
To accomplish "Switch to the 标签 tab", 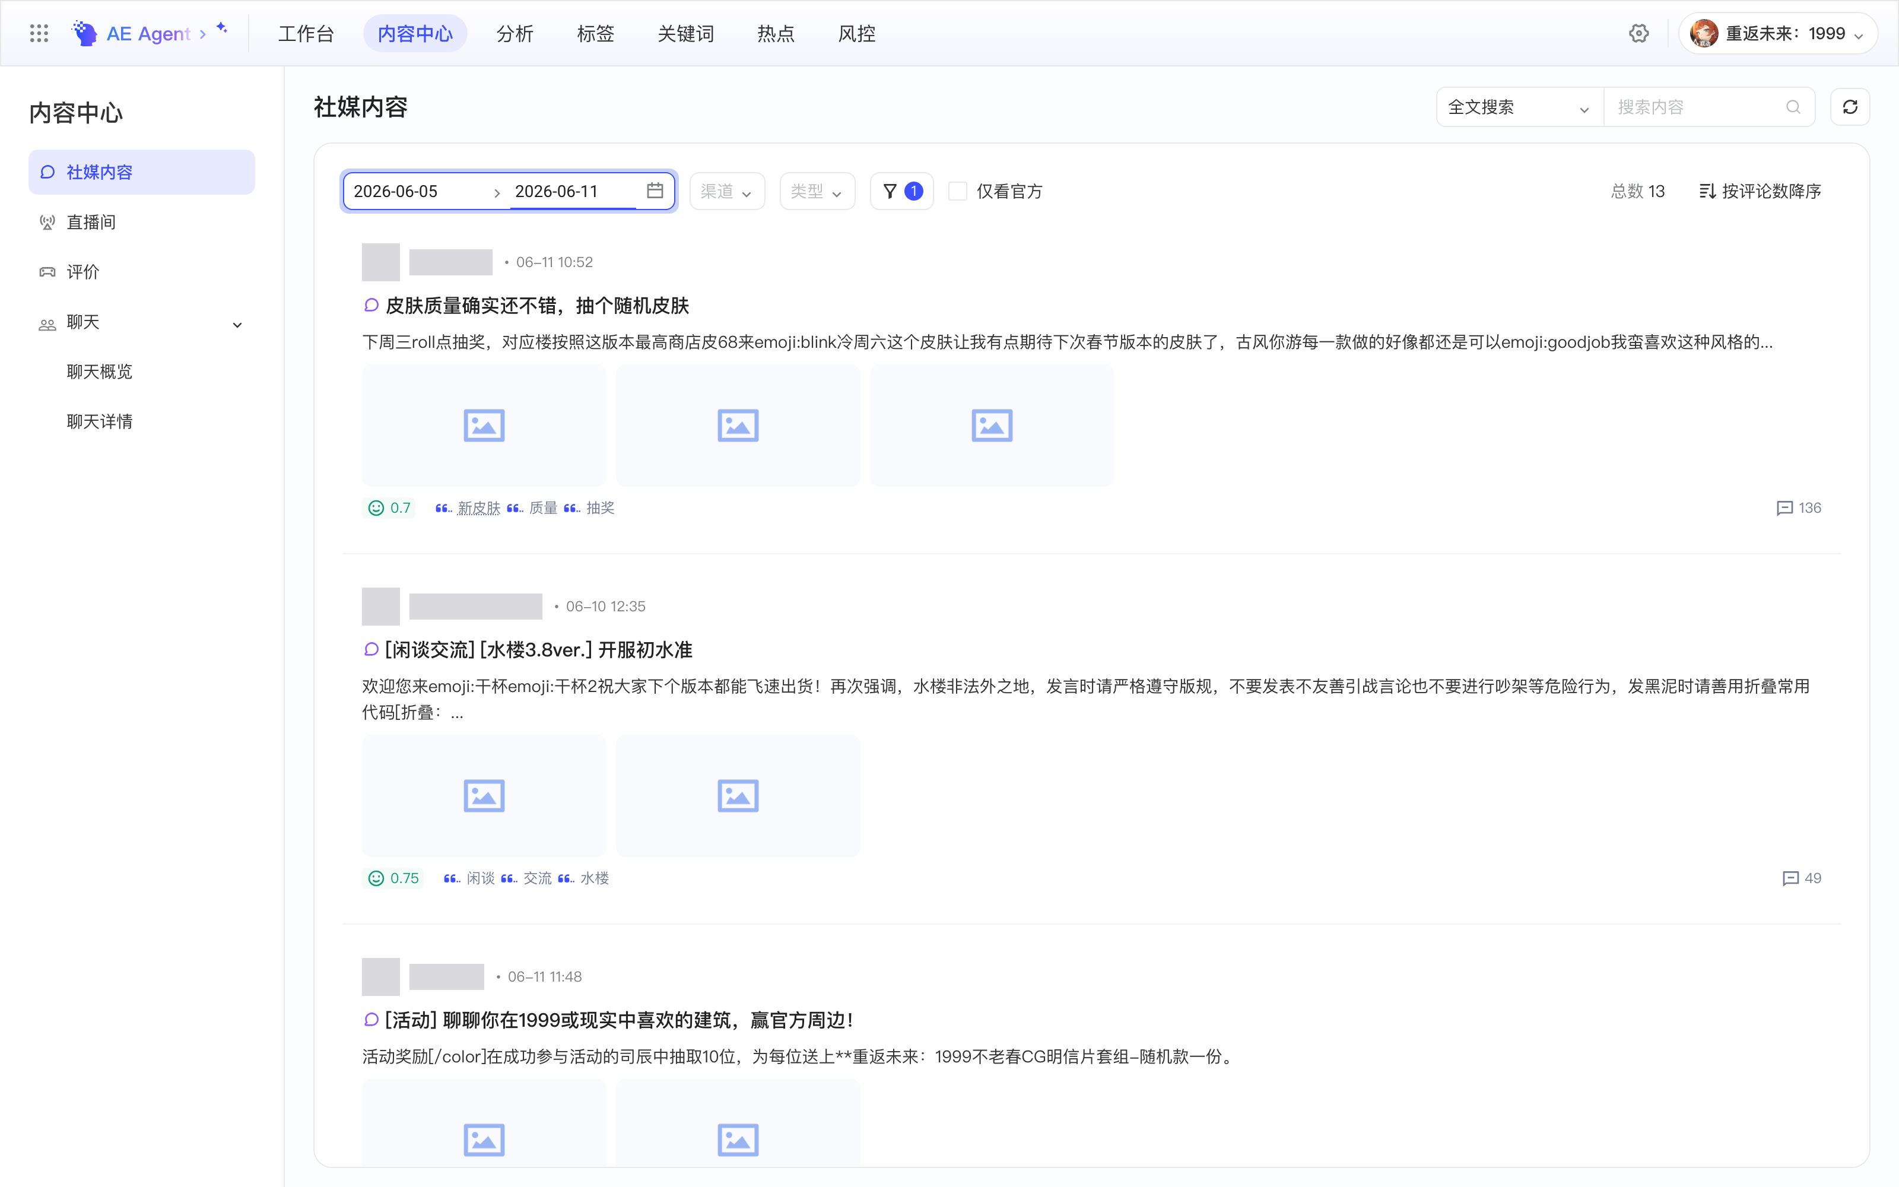I will coord(596,33).
